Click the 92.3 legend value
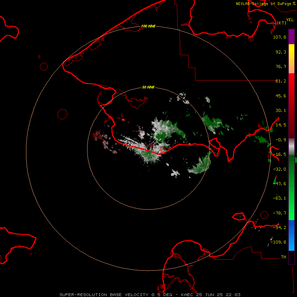Image resolution: width=297 pixels, height=297 pixels. (x=281, y=52)
